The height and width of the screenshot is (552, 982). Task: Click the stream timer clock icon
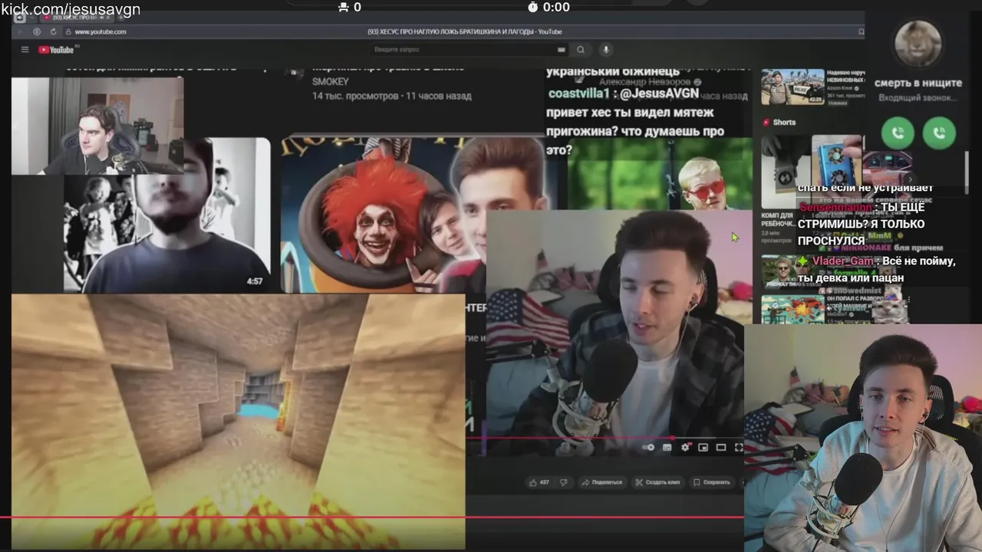[x=533, y=7]
